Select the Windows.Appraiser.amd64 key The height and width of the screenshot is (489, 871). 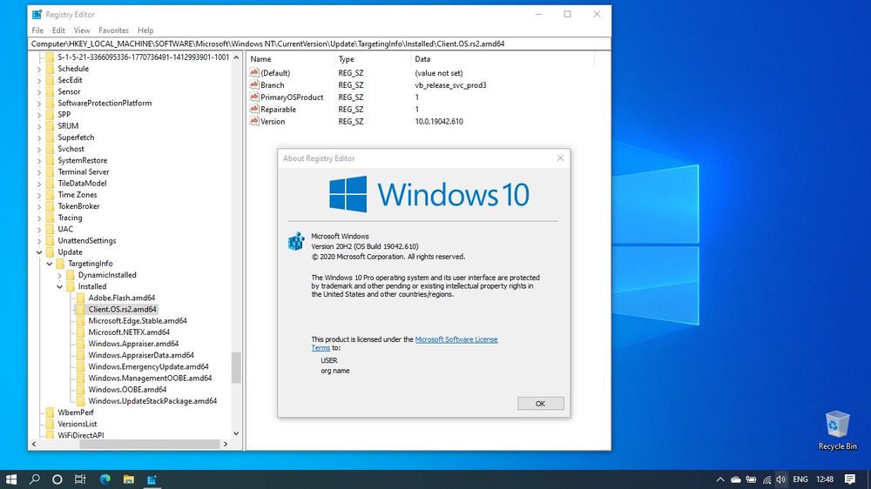[x=133, y=344]
